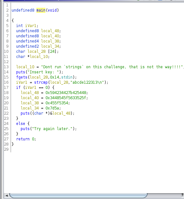Image resolution: width=184 pixels, height=199 pixels.
Task: Click the (char *) cast on line 22
Action: 41,113
